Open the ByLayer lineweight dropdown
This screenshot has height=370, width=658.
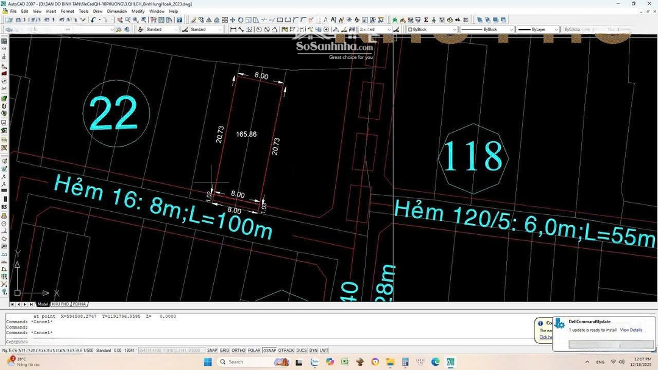[556, 29]
